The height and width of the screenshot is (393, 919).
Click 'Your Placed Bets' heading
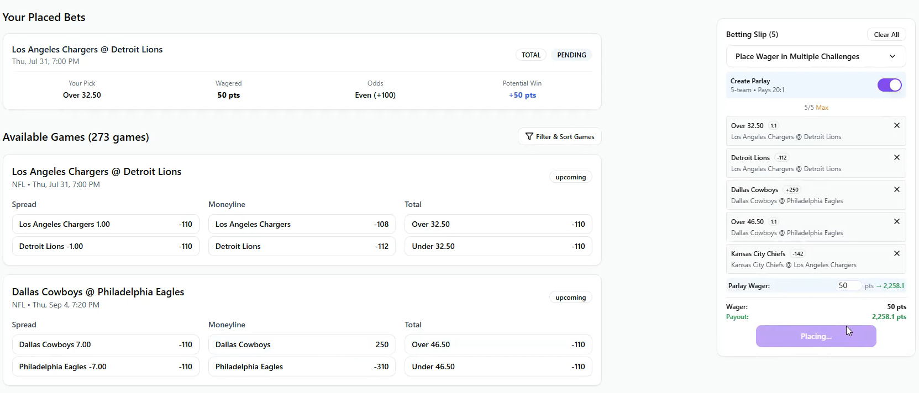44,17
